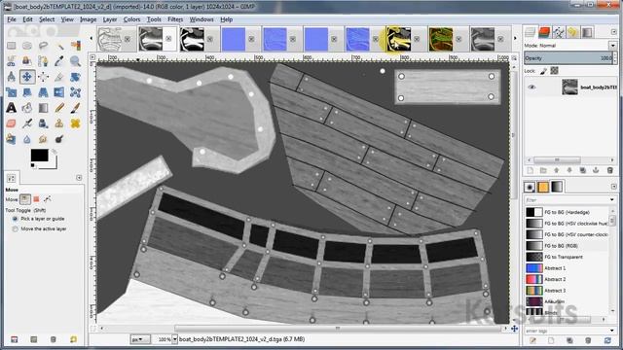This screenshot has height=350, width=623.
Task: Open the layer Mode dropdown
Action: pyautogui.click(x=612, y=46)
